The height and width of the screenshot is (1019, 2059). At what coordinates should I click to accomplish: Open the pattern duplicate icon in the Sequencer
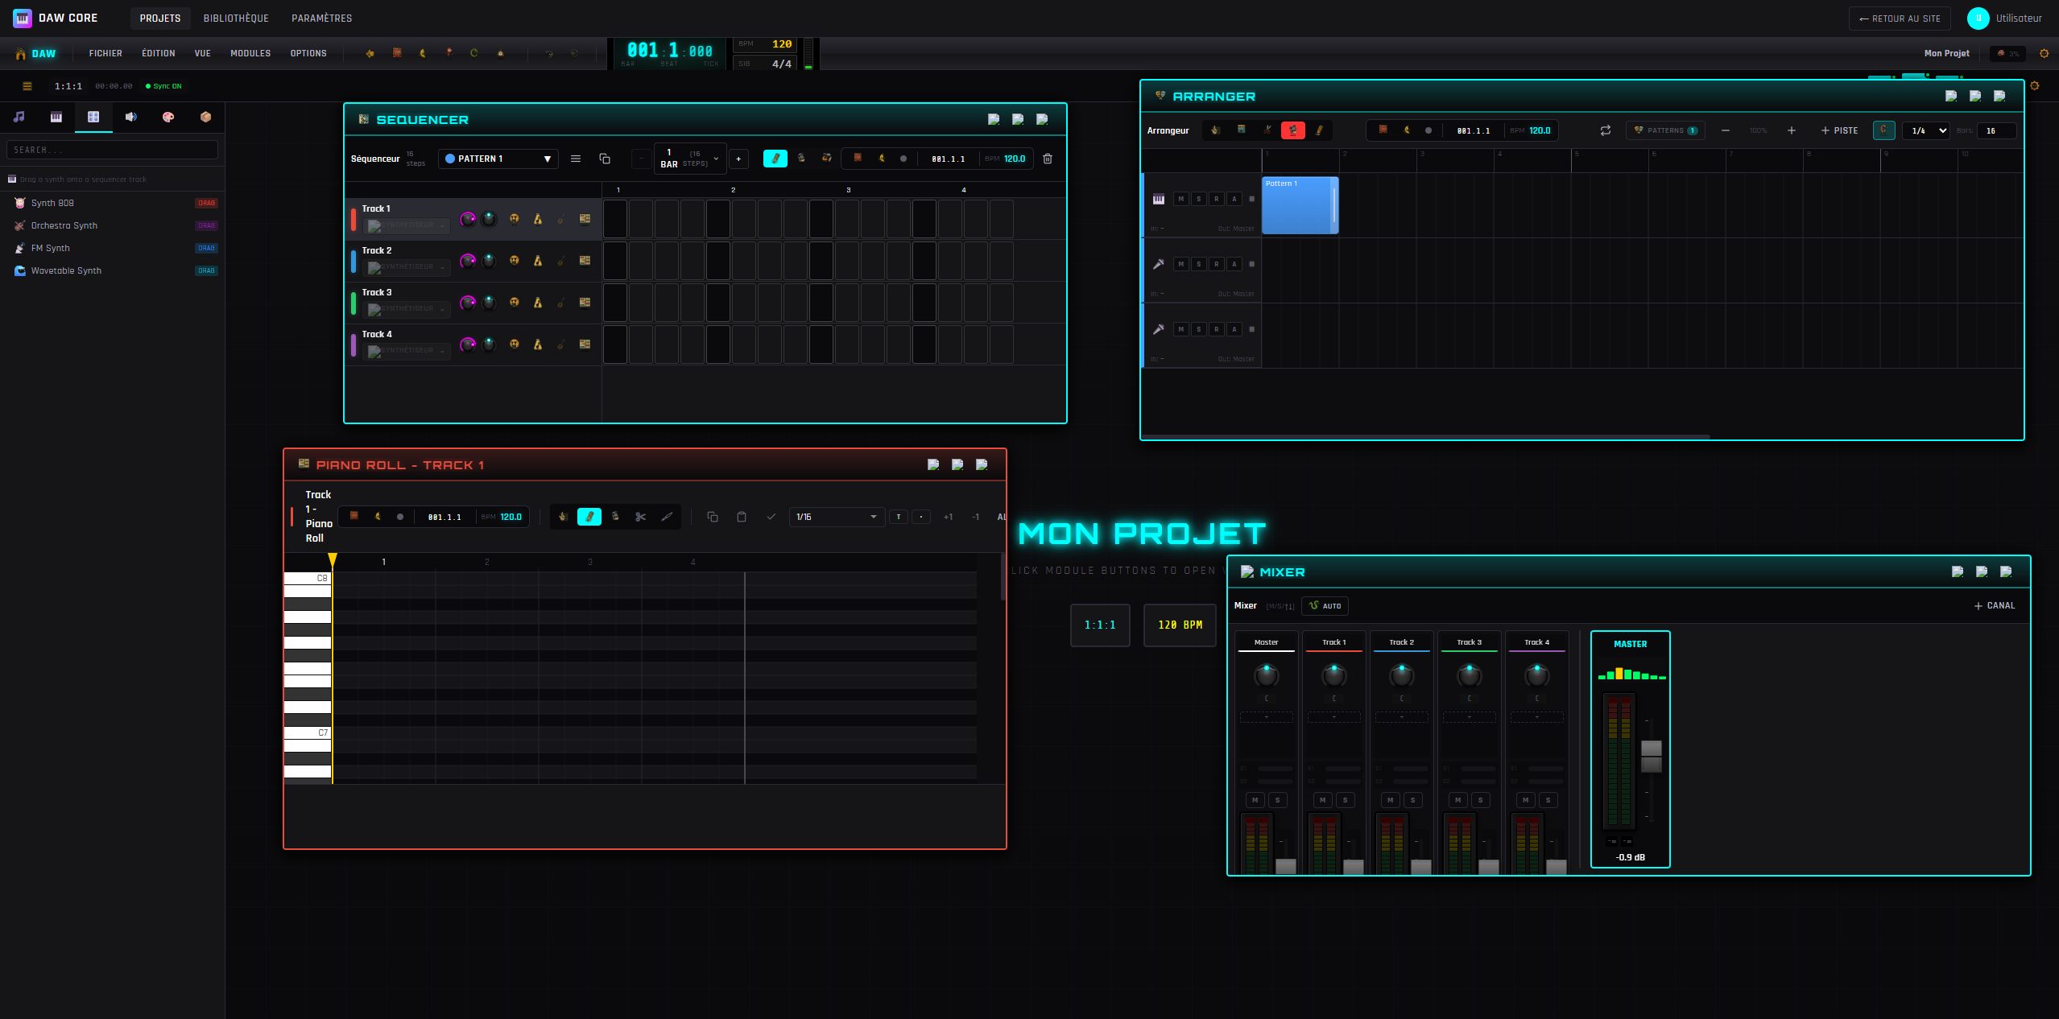pos(606,159)
